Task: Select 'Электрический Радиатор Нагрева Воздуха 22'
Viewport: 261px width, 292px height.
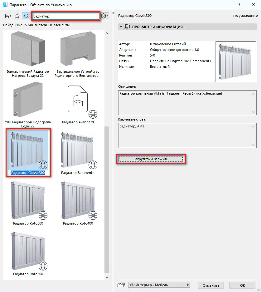Action: click(28, 50)
